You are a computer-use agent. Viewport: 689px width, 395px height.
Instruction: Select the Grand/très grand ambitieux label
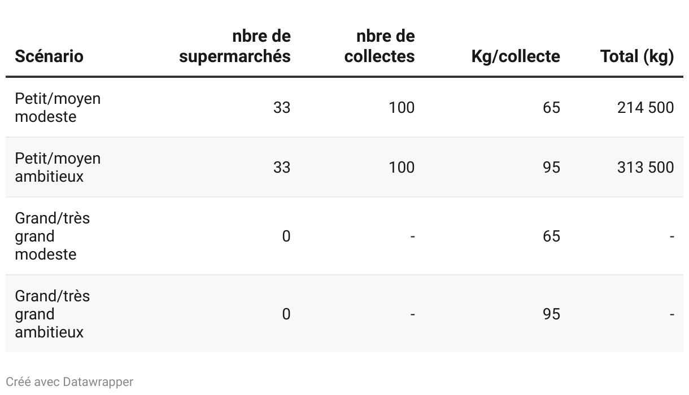point(52,314)
